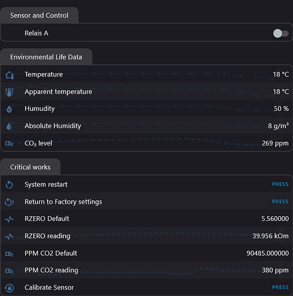Click the Humudity water percent icon
The width and height of the screenshot is (293, 296).
[x=9, y=109]
